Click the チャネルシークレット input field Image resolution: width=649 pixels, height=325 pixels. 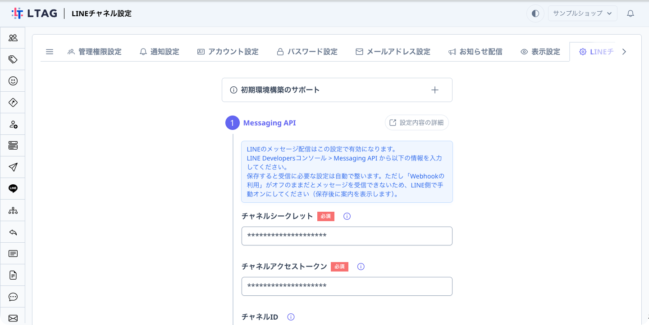(x=347, y=236)
